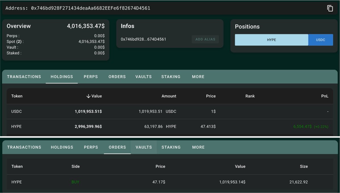Expand MORE tab in lower panel
Image resolution: width=340 pixels, height=193 pixels.
click(198, 147)
